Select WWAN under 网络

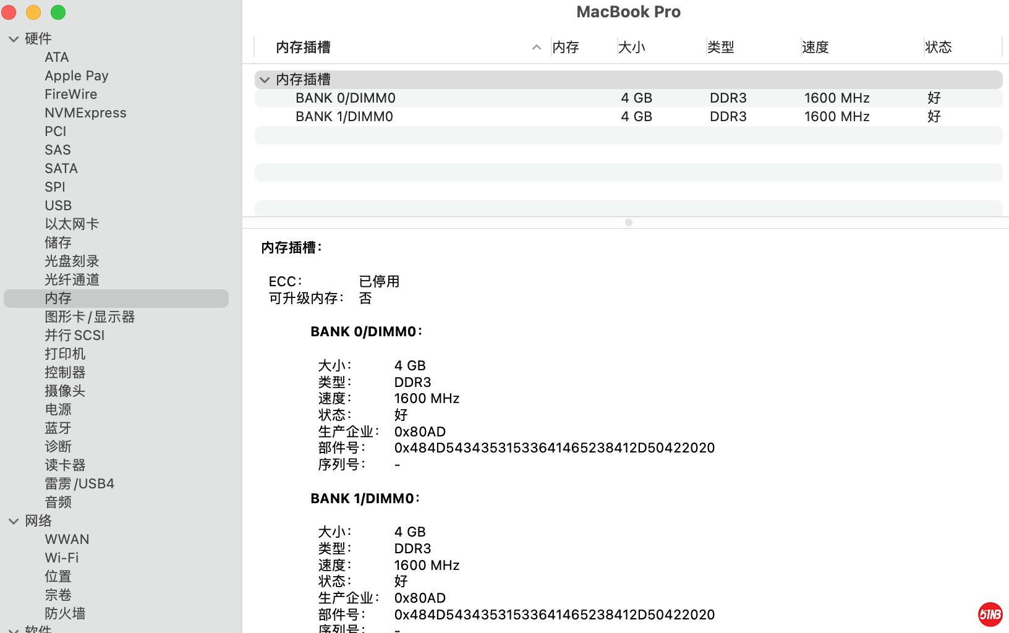click(x=67, y=540)
